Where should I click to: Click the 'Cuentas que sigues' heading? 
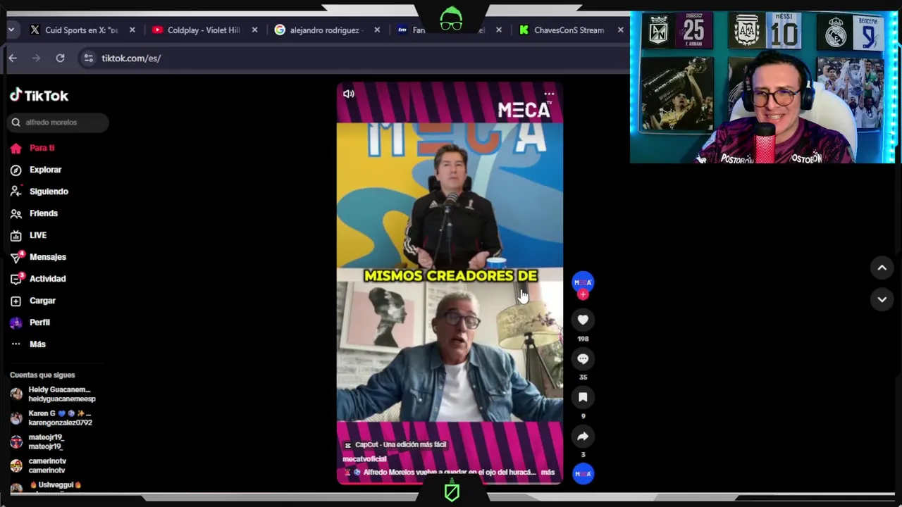(x=42, y=375)
